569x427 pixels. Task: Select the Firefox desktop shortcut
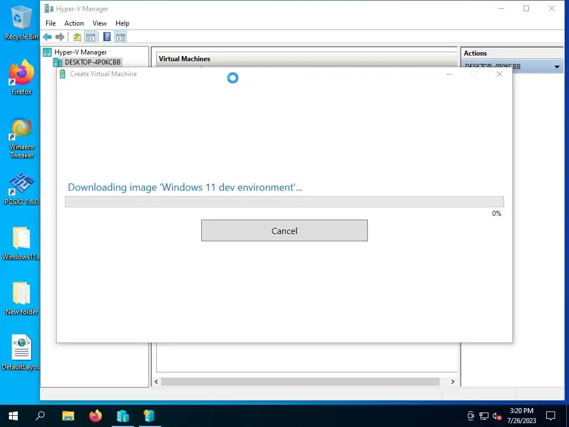(x=21, y=78)
